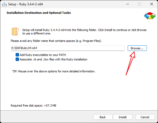
Task: Click inside the E:\SDK\Ruby34-x64 path field
Action: tap(68, 48)
